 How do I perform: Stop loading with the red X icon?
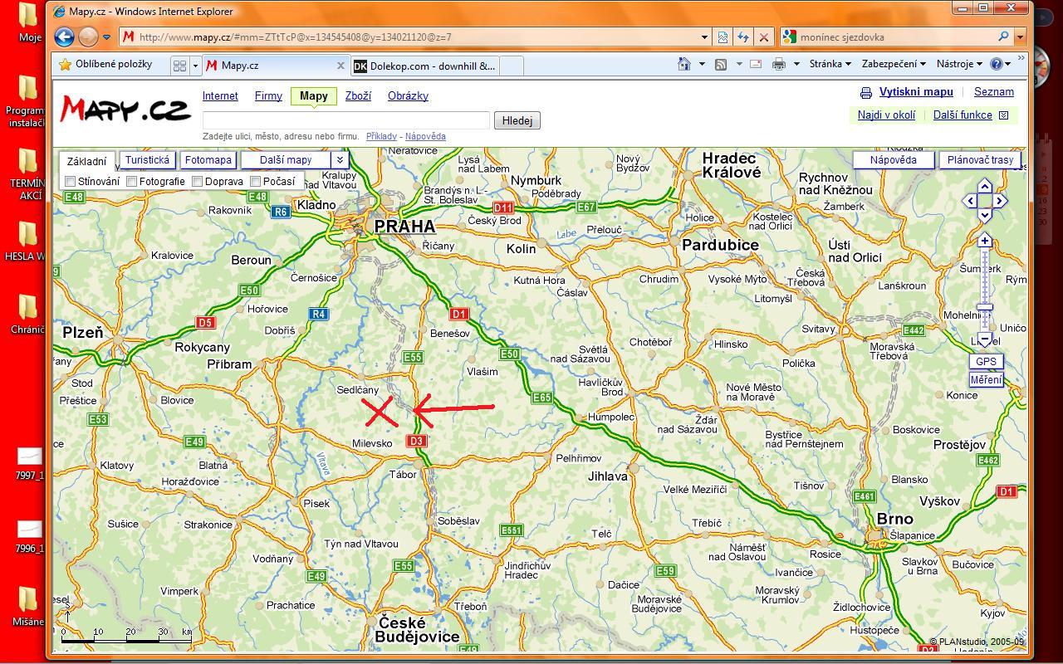pyautogui.click(x=764, y=37)
